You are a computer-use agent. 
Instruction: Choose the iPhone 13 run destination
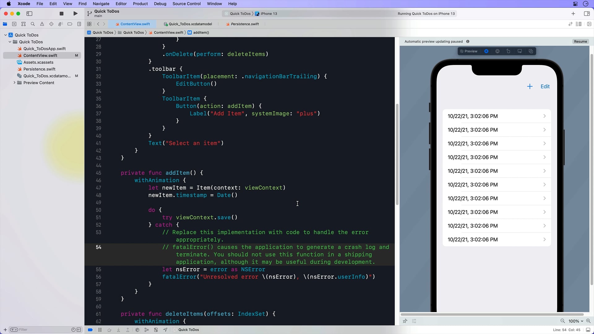click(266, 14)
